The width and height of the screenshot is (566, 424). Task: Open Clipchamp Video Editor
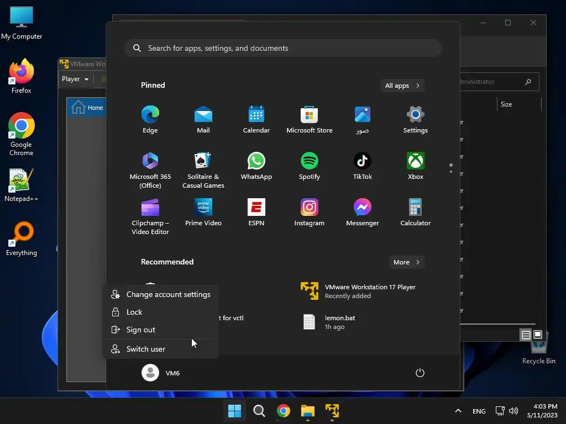click(150, 216)
